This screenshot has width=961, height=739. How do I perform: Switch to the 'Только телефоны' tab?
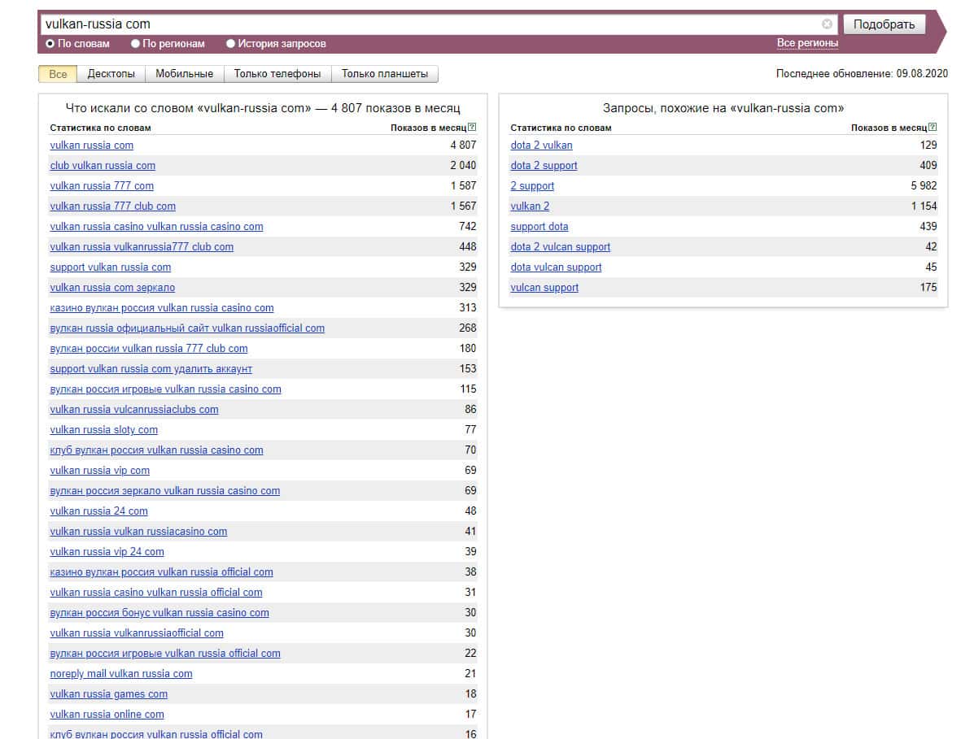click(x=277, y=74)
